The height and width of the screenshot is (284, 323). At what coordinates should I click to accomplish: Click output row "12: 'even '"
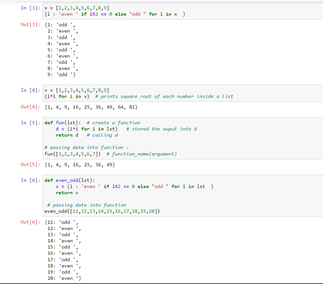[x=64, y=229]
